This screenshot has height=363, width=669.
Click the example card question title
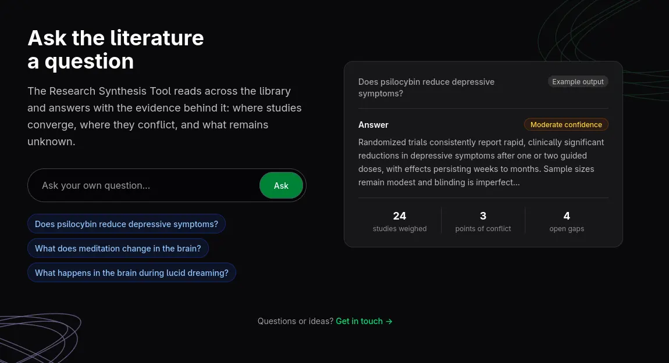(426, 87)
